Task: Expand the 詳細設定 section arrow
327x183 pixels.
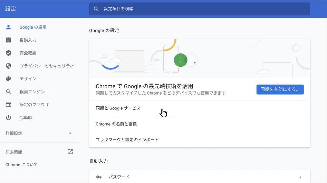Action: [70, 133]
